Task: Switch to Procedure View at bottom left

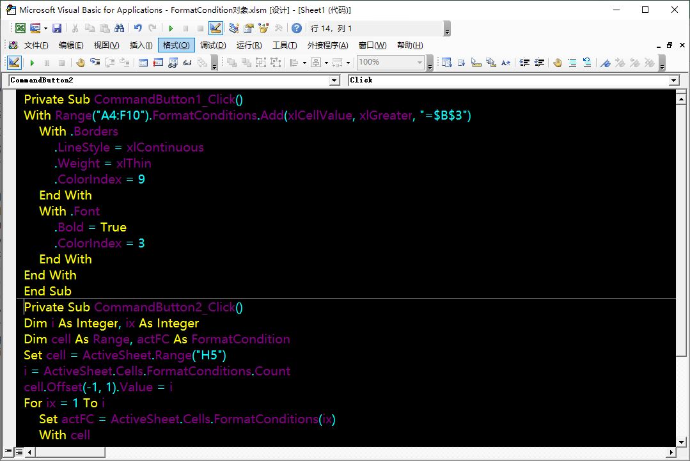Action: click(x=8, y=452)
